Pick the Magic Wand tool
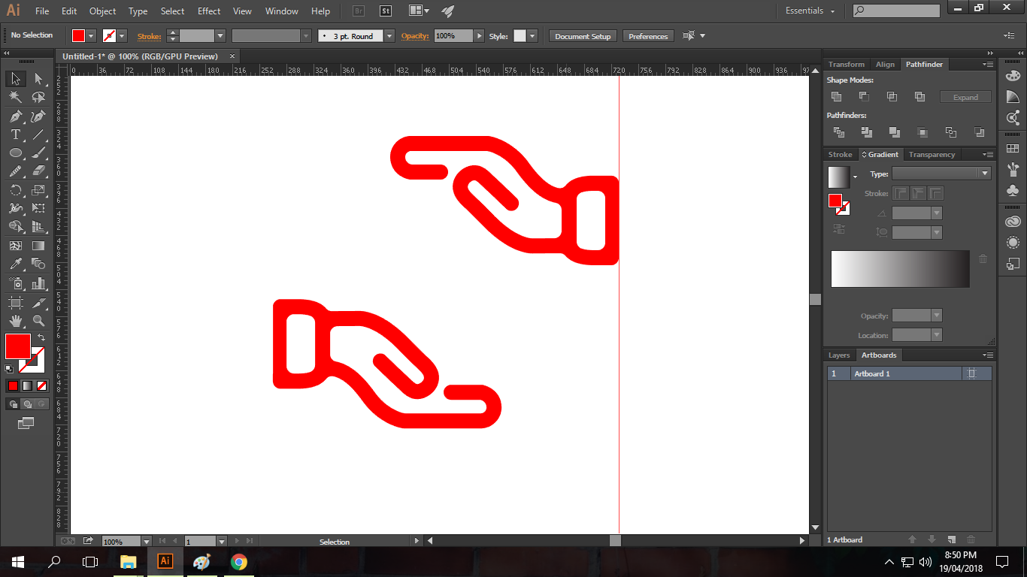This screenshot has width=1027, height=577. pos(15,97)
